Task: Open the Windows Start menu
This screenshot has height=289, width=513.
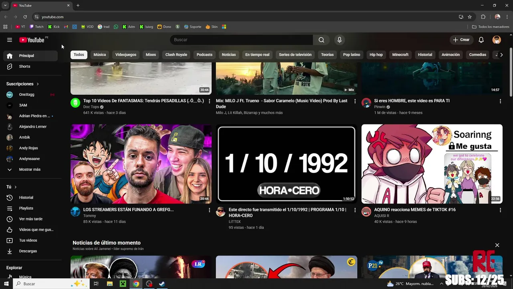Action: (6, 284)
